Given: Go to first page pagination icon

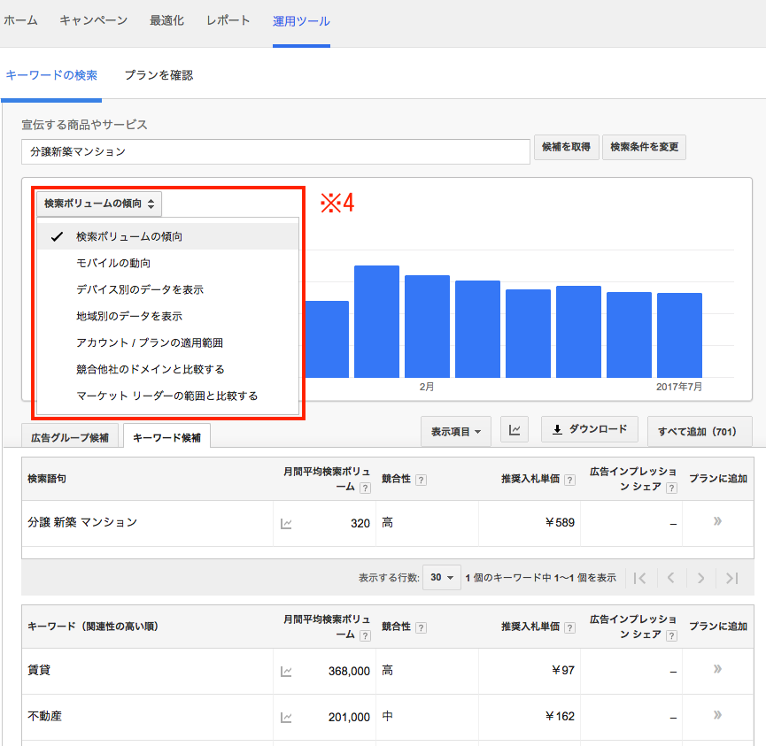Looking at the screenshot, I should pyautogui.click(x=639, y=578).
